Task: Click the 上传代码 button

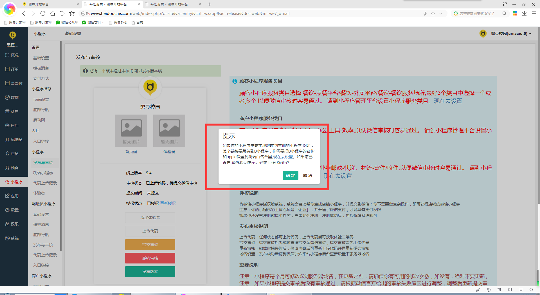Action: (x=150, y=231)
